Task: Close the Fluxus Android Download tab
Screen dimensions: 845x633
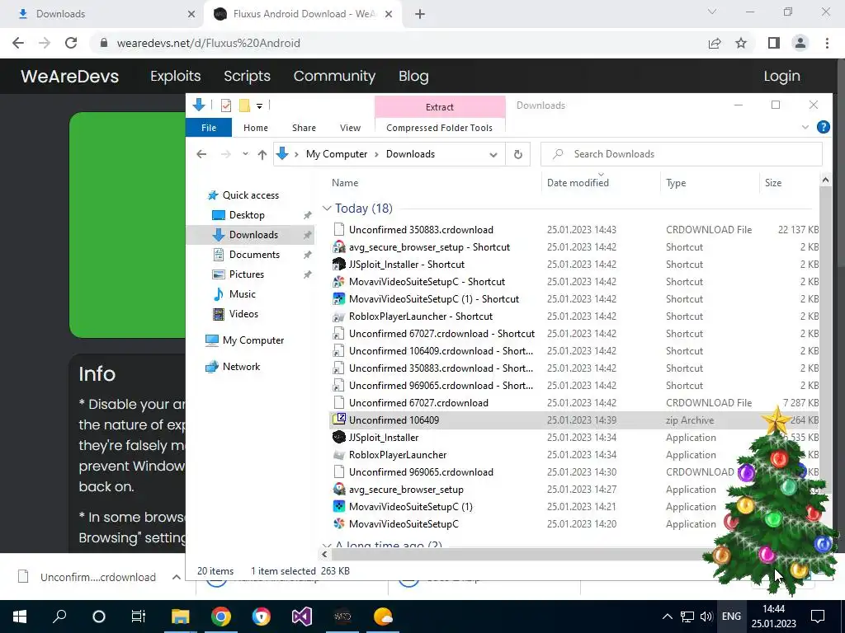Action: pyautogui.click(x=389, y=14)
